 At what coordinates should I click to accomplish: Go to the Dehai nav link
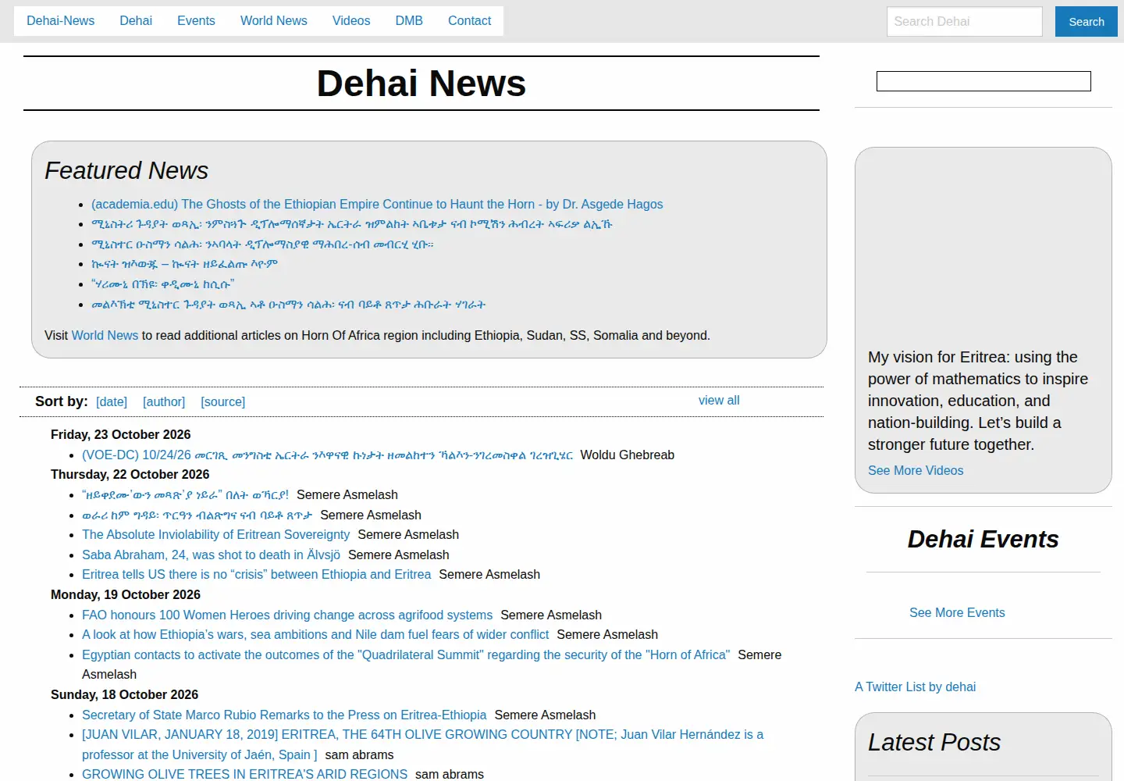136,21
